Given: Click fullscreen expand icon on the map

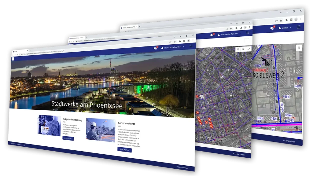Looking at the screenshot, I should click(x=249, y=49).
